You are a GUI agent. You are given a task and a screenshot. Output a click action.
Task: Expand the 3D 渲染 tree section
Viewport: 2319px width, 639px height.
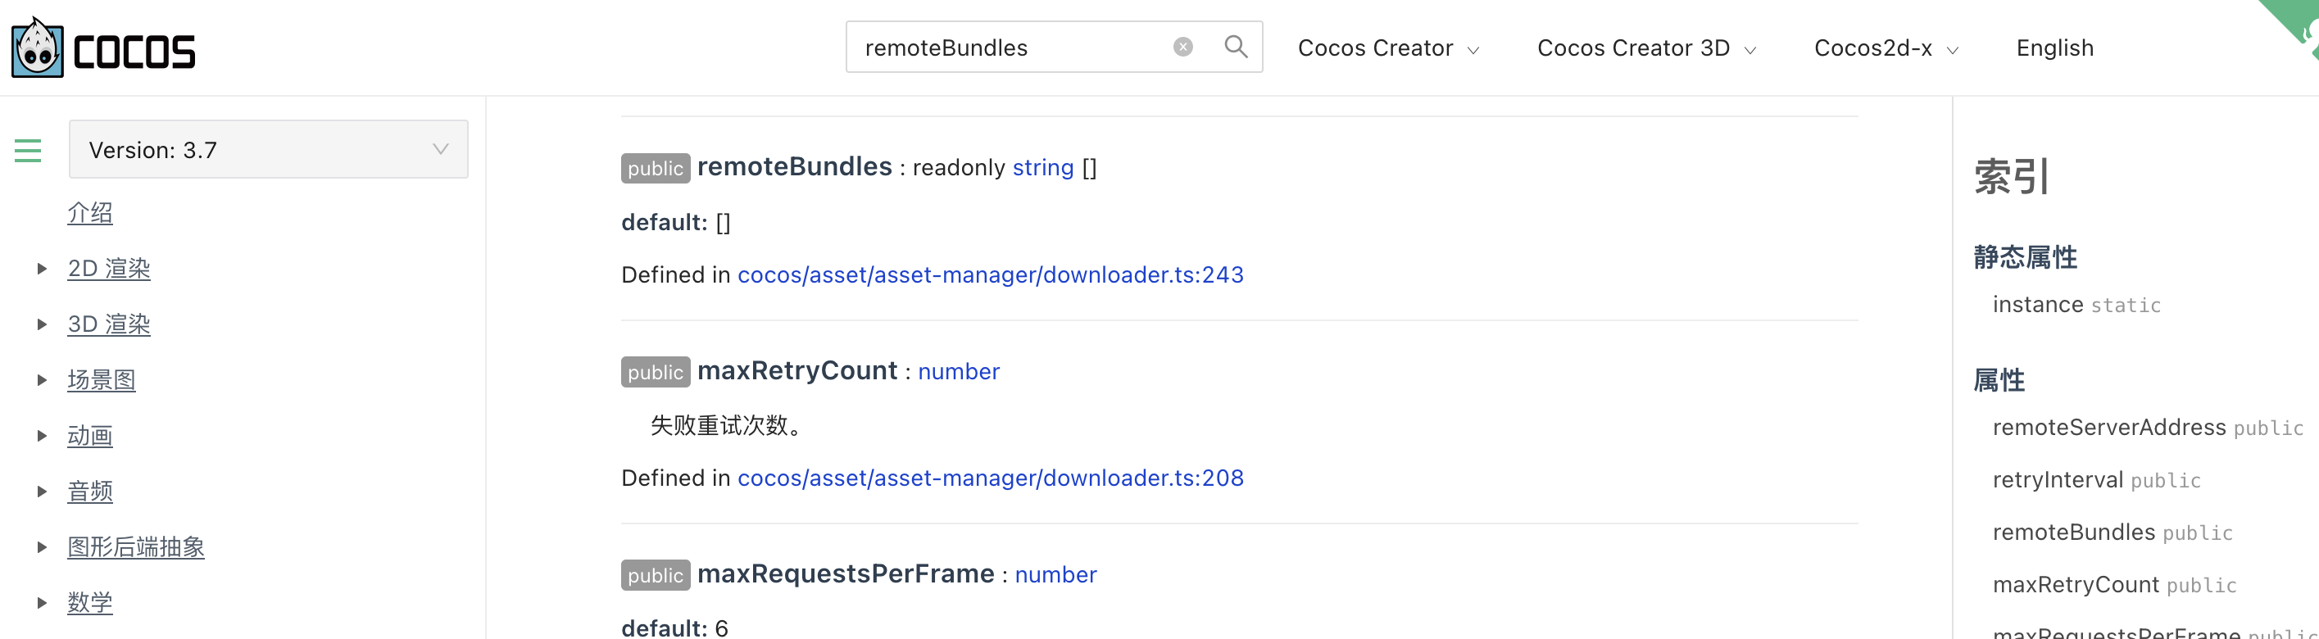coord(42,325)
